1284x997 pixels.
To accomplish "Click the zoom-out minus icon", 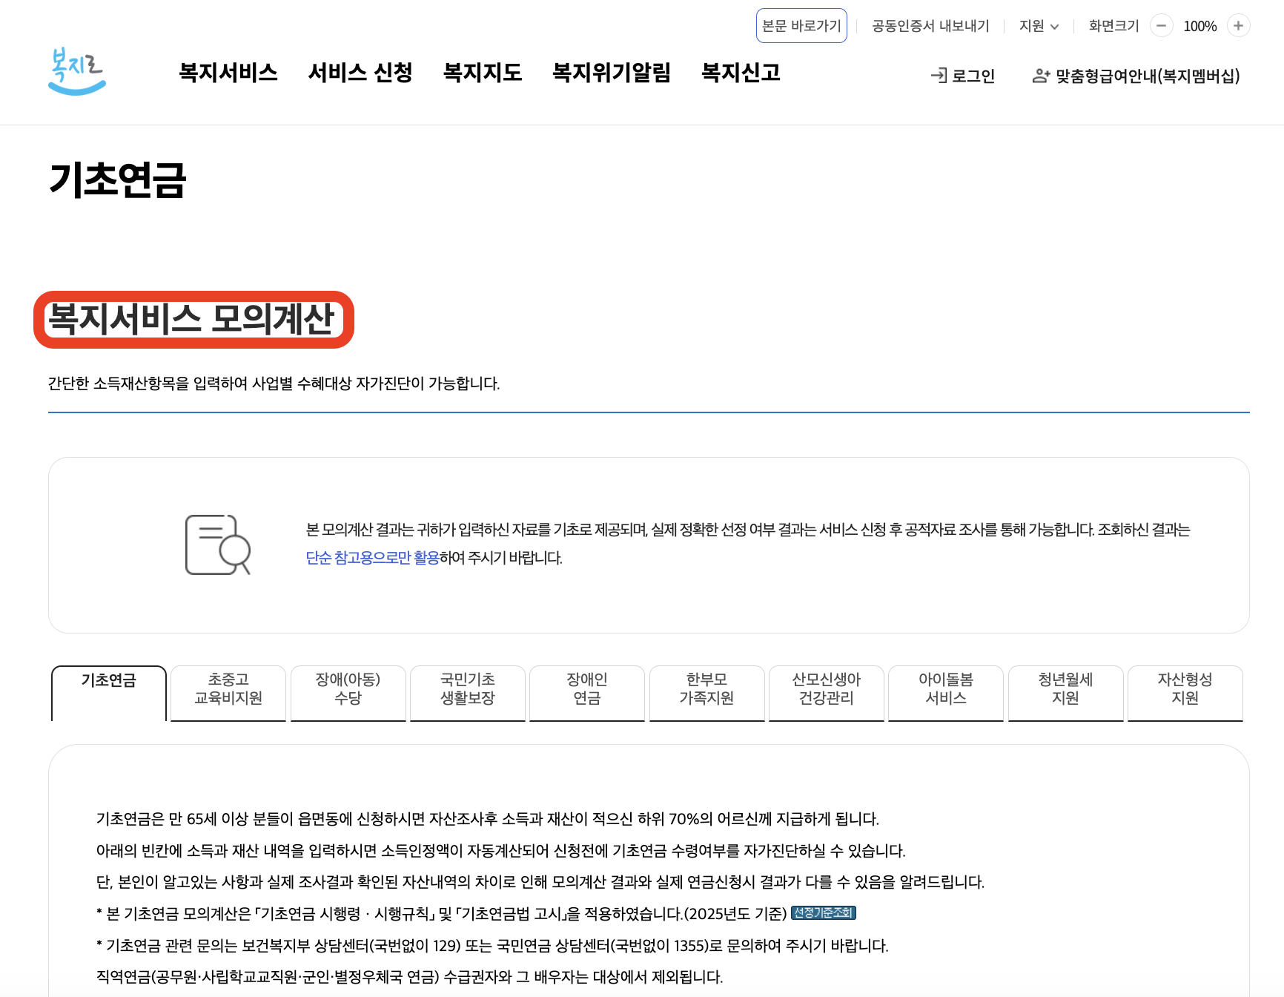I will coord(1161,26).
